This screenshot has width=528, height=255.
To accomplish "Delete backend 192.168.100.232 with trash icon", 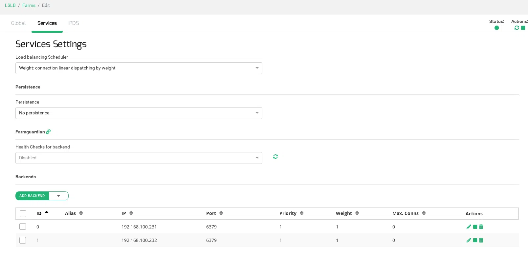I will pos(481,240).
